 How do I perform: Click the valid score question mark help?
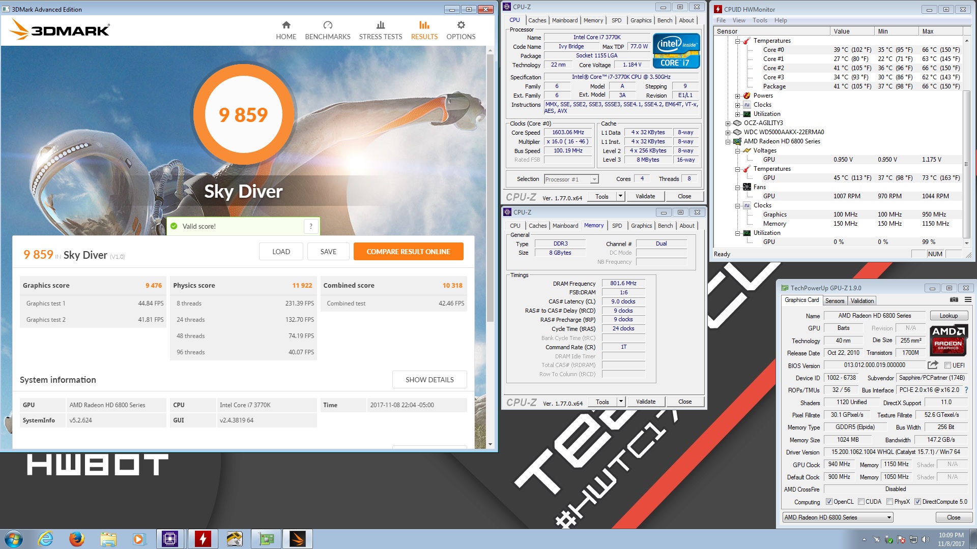pos(311,226)
